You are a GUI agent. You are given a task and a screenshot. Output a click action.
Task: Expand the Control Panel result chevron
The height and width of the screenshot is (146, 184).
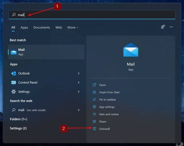(x=79, y=82)
